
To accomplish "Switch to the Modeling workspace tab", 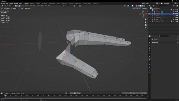I will point(32,4).
